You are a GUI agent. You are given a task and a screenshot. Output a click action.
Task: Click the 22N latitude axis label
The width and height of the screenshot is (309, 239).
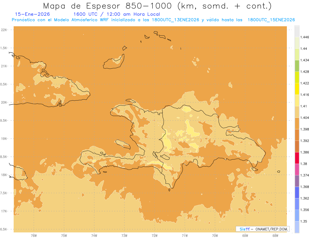[x=4, y=30]
